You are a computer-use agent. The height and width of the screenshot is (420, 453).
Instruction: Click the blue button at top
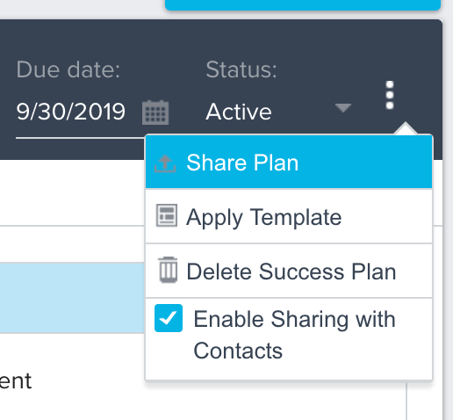click(x=303, y=5)
